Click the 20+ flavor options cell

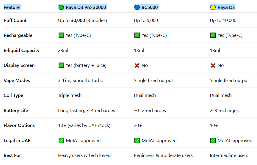(x=138, y=125)
